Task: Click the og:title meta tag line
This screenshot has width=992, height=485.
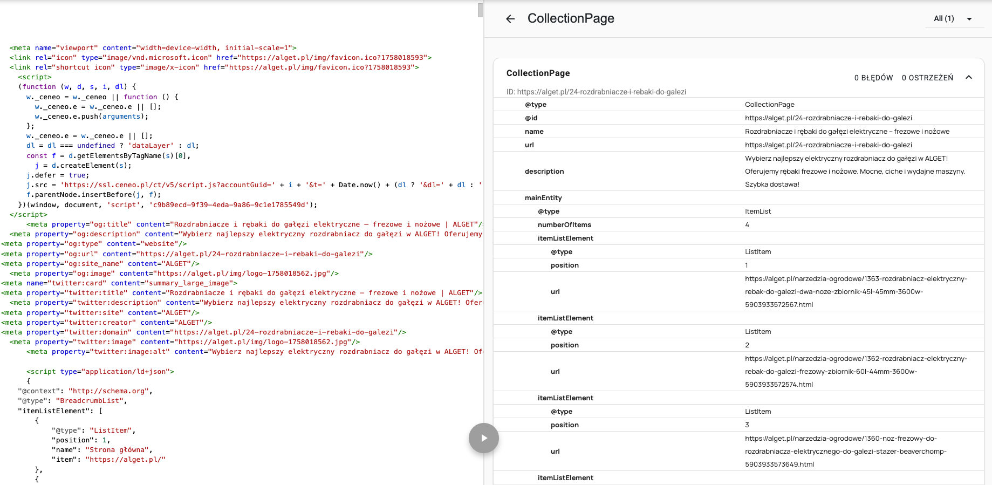Action: (255, 224)
